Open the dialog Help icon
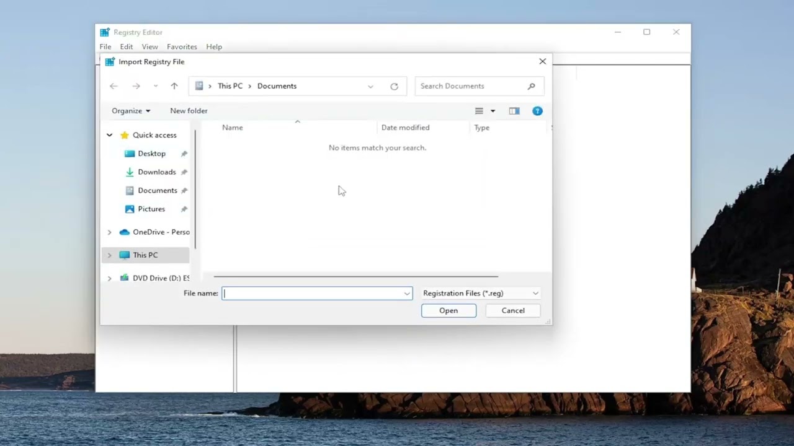The height and width of the screenshot is (446, 794). (537, 111)
